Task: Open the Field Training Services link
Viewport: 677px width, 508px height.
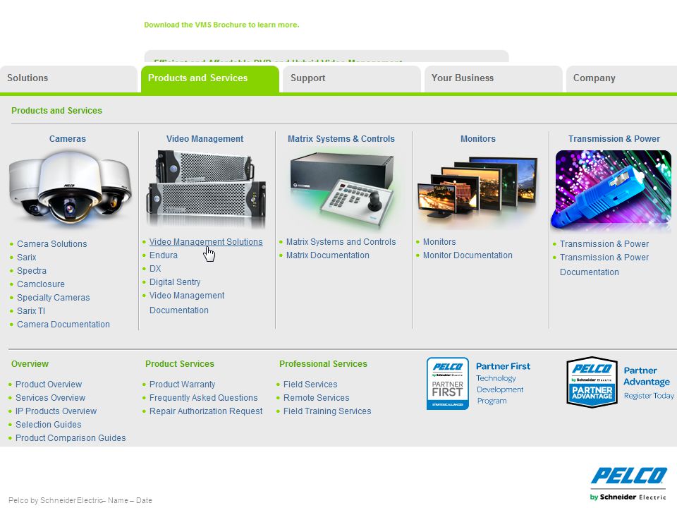Action: pos(327,411)
